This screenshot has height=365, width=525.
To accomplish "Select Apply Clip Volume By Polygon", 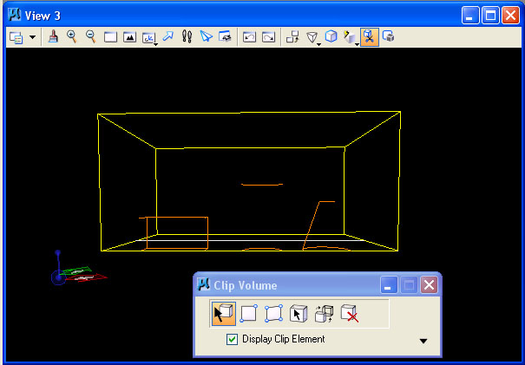I will pos(273,314).
